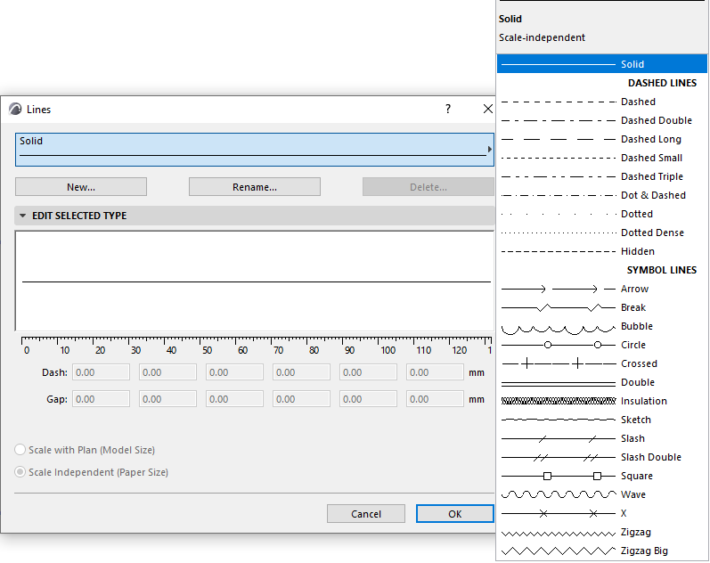The image size is (710, 563).
Task: Choose the Double symbol line
Action: tap(602, 382)
